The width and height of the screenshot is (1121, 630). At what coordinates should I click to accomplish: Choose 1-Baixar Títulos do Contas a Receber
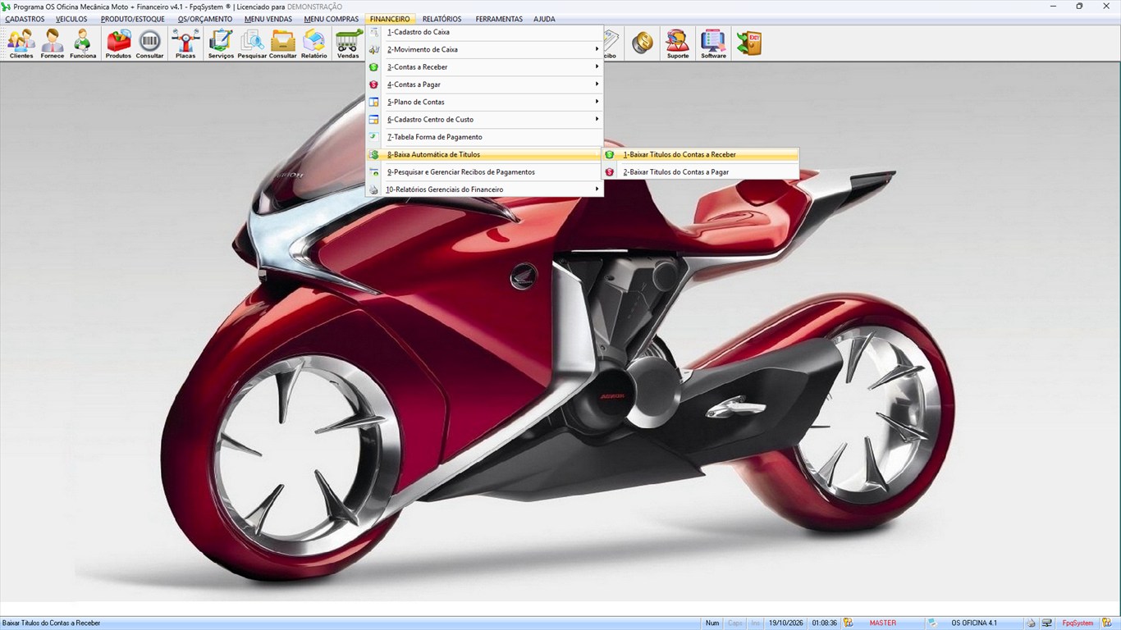700,154
